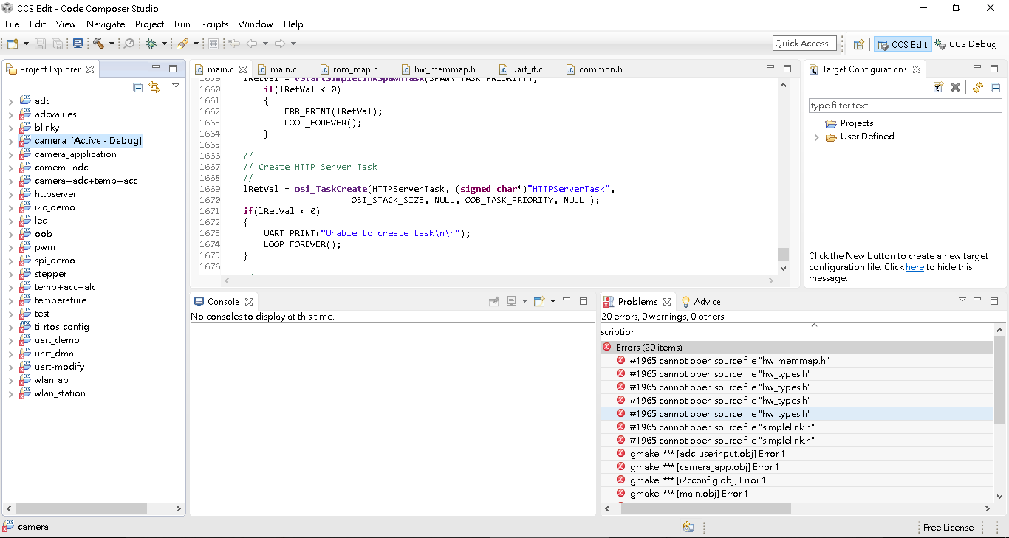The height and width of the screenshot is (538, 1009).
Task: Click the Quick Access search field
Action: click(x=804, y=44)
